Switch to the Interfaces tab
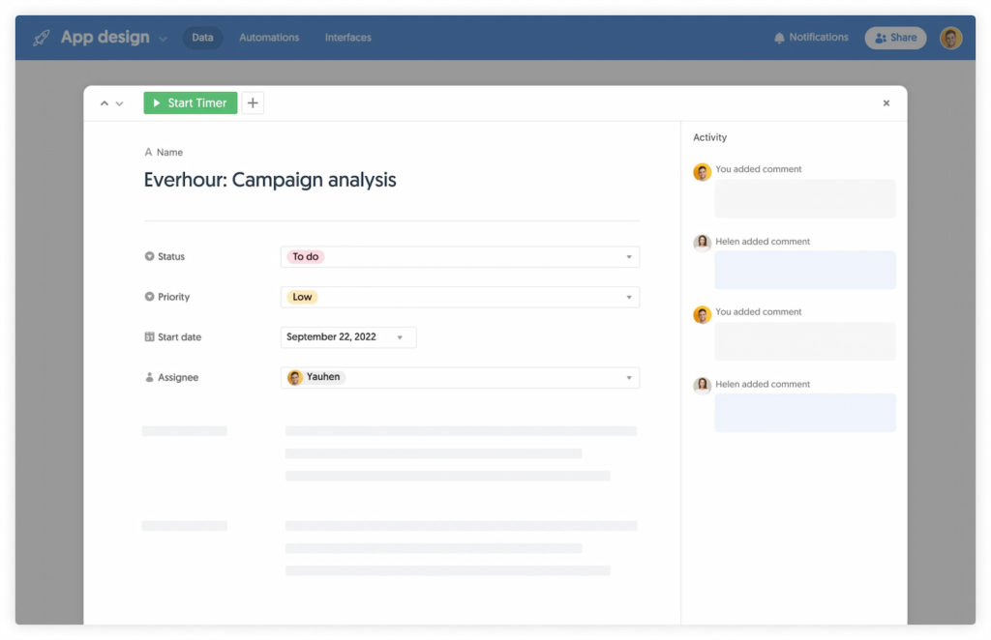Viewport: 991px width, 640px height. [347, 38]
